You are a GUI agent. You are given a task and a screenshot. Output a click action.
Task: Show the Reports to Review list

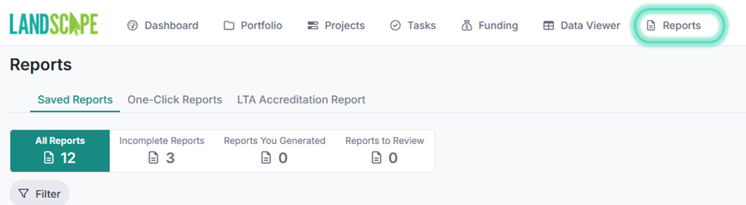point(385,151)
